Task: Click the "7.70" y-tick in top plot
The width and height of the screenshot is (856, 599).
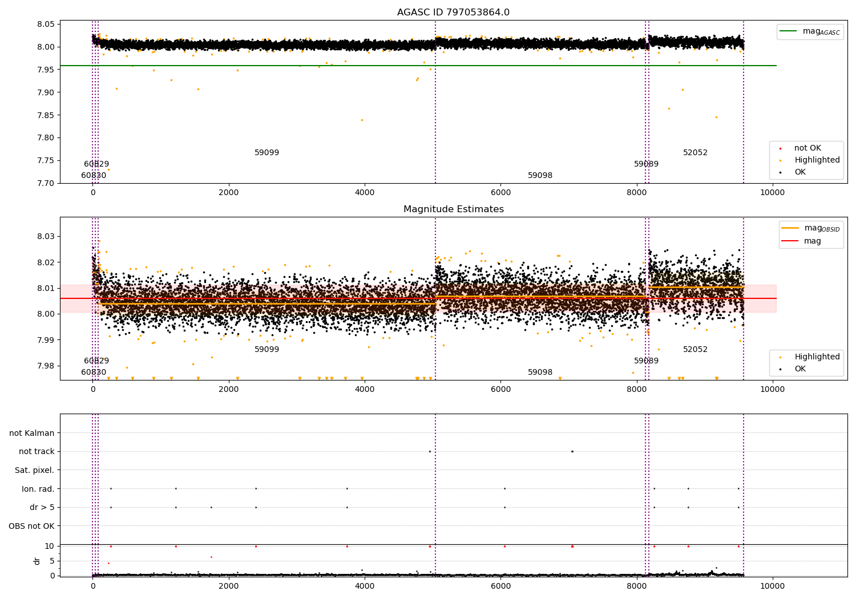Action: 46,183
